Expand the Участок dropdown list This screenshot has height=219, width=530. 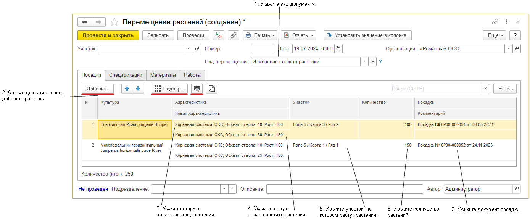pyautogui.click(x=189, y=48)
